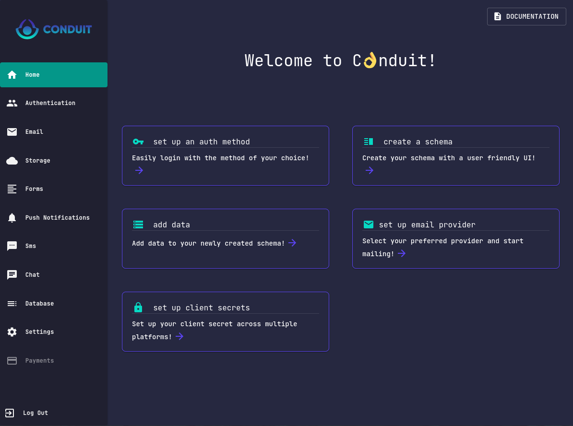Navigate to Storage

coord(54,161)
